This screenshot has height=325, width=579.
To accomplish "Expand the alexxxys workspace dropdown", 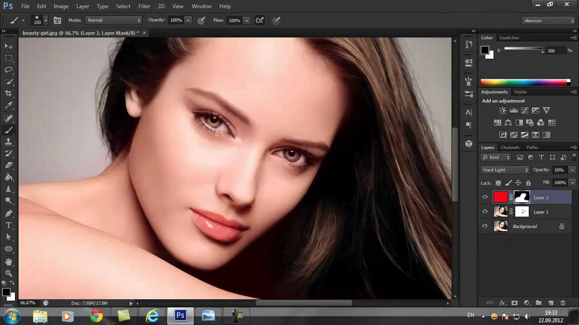I will tap(548, 21).
